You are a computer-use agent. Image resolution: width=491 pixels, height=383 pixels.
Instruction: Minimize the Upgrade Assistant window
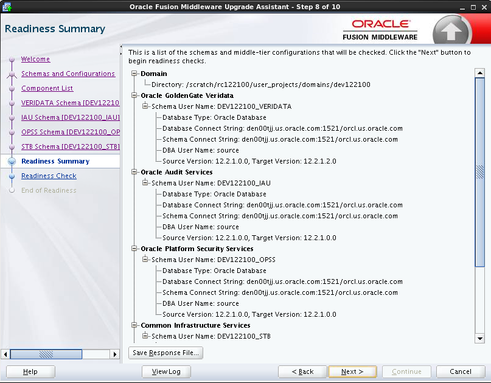tap(462, 7)
